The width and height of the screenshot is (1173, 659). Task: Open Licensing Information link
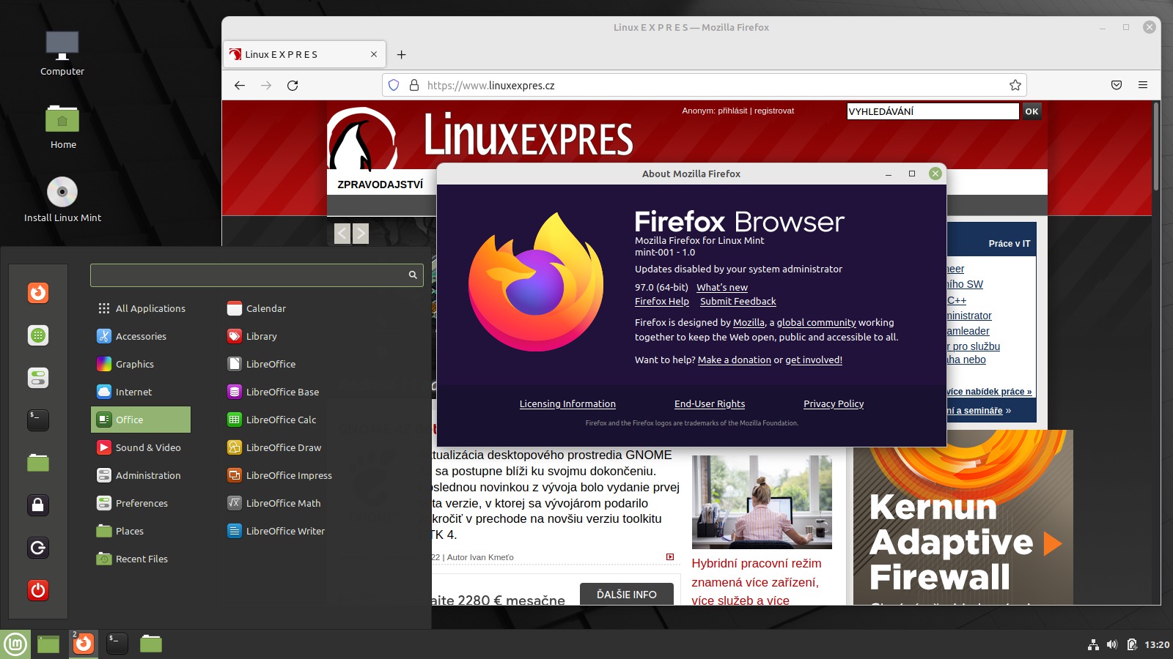coord(567,404)
